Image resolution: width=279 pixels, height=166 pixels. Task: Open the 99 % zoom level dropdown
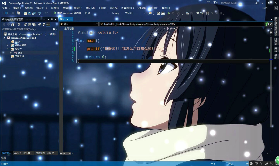tap(65, 153)
